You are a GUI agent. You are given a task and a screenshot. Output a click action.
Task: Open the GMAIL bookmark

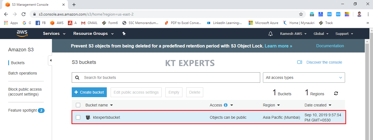[90, 23]
